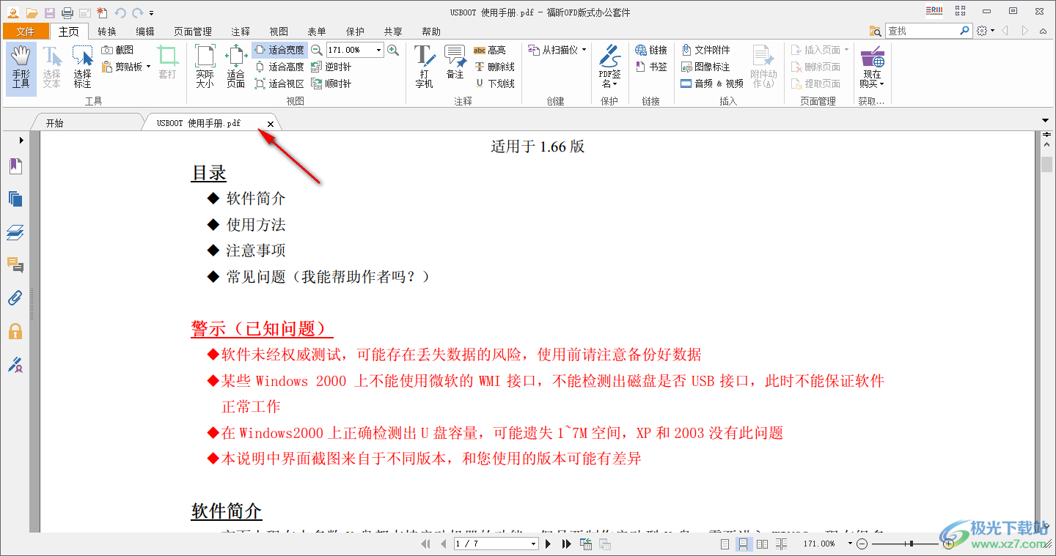Rotate view clockwise (顺时针)
Image resolution: width=1056 pixels, height=556 pixels.
click(x=331, y=84)
